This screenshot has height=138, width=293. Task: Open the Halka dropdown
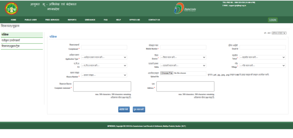click(183, 66)
